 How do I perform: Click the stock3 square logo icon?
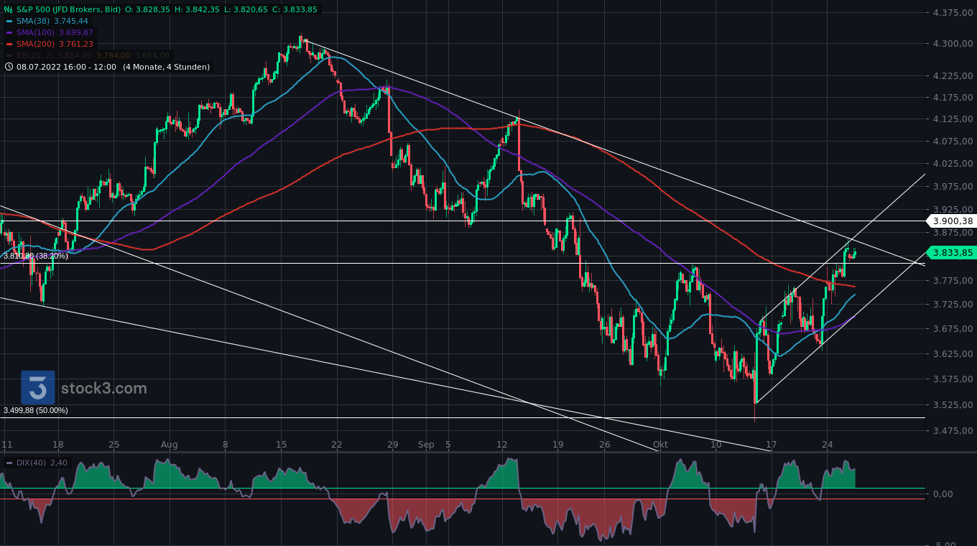click(39, 388)
